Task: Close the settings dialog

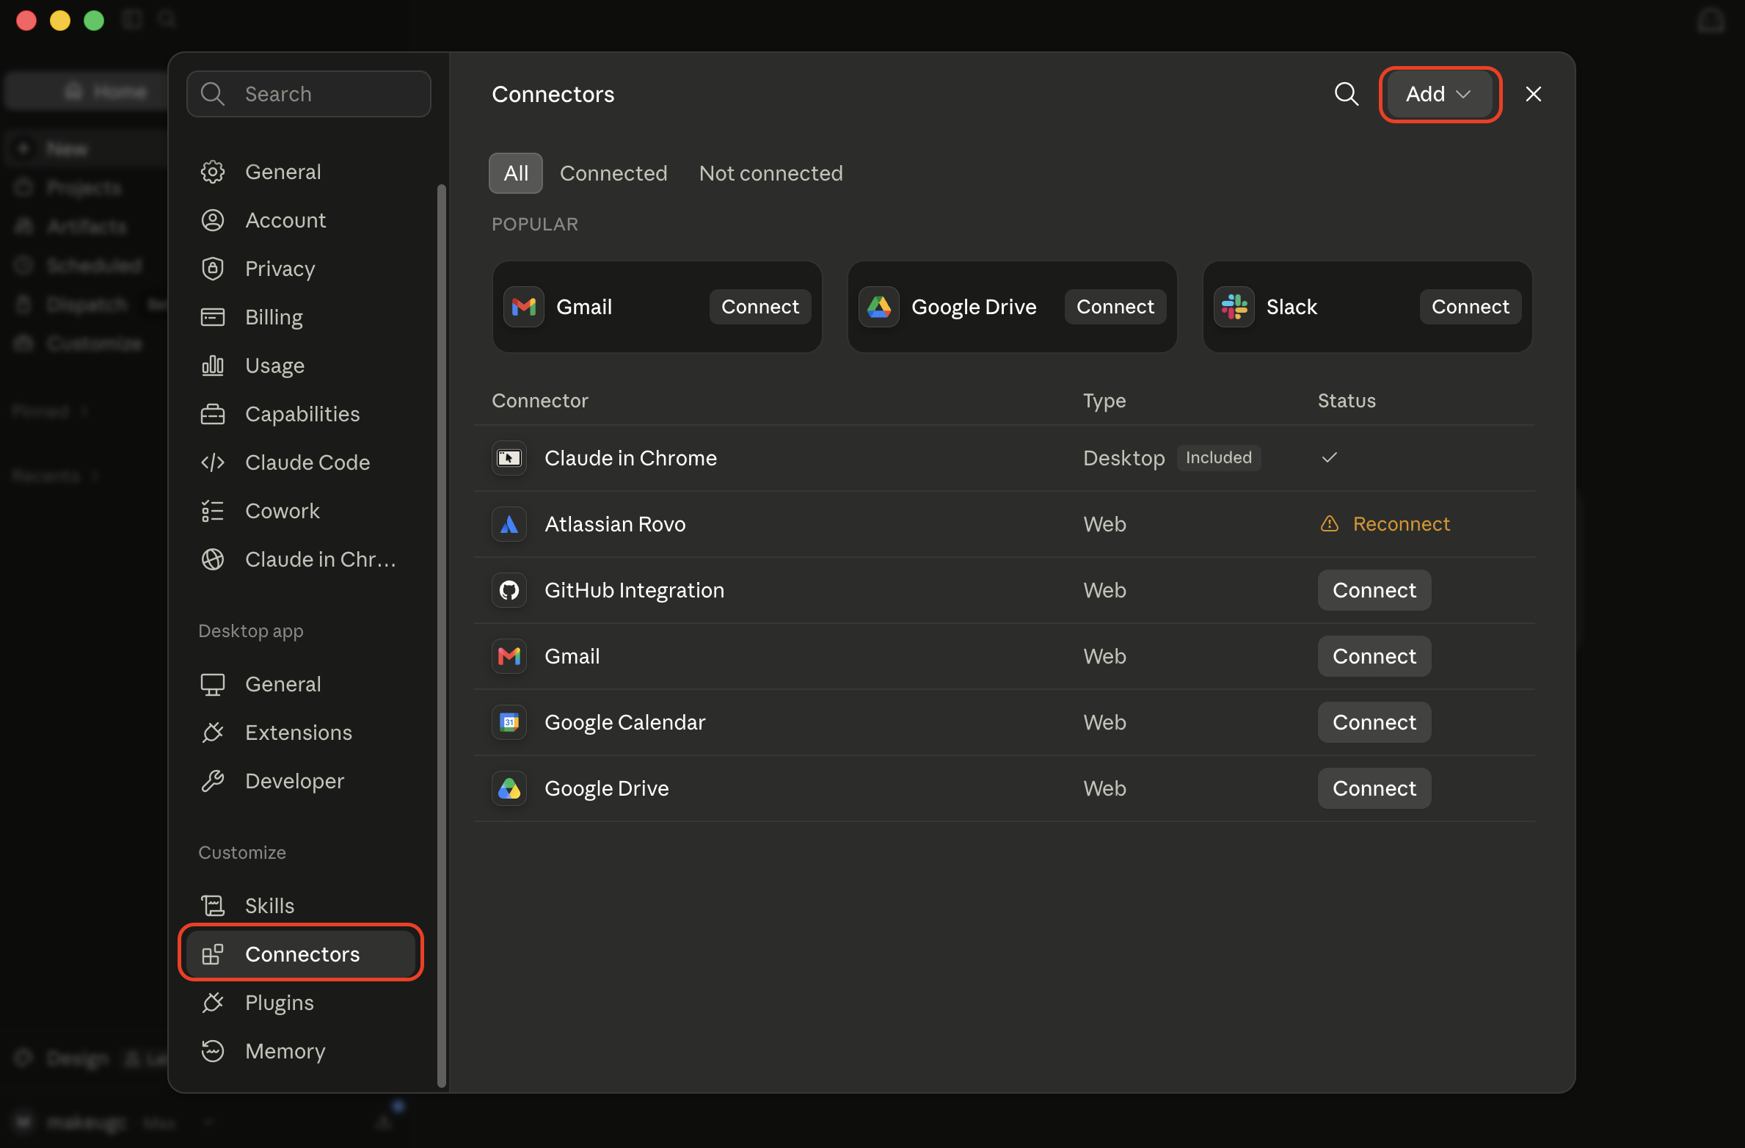Action: 1534,94
